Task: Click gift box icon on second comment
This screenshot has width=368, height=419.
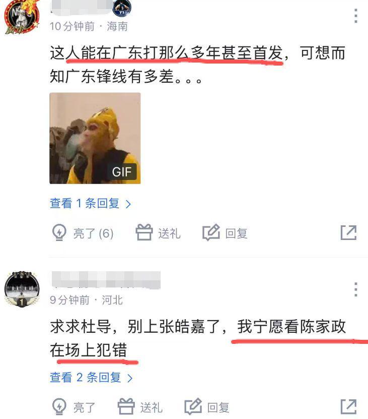Action: 126,406
